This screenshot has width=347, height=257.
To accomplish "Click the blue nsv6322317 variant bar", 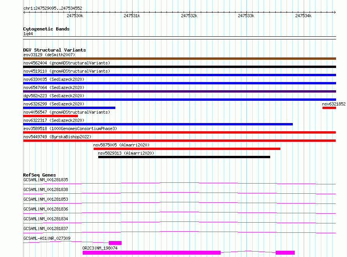I will click(158, 124).
